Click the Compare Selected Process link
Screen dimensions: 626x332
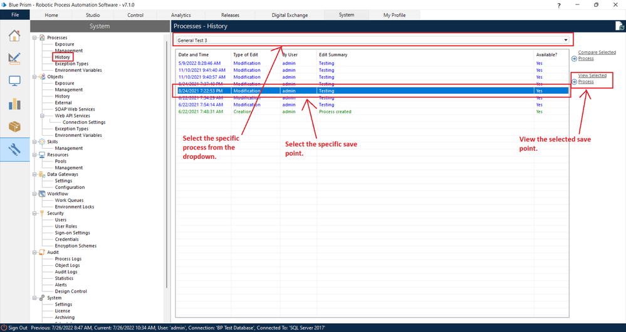pos(597,56)
